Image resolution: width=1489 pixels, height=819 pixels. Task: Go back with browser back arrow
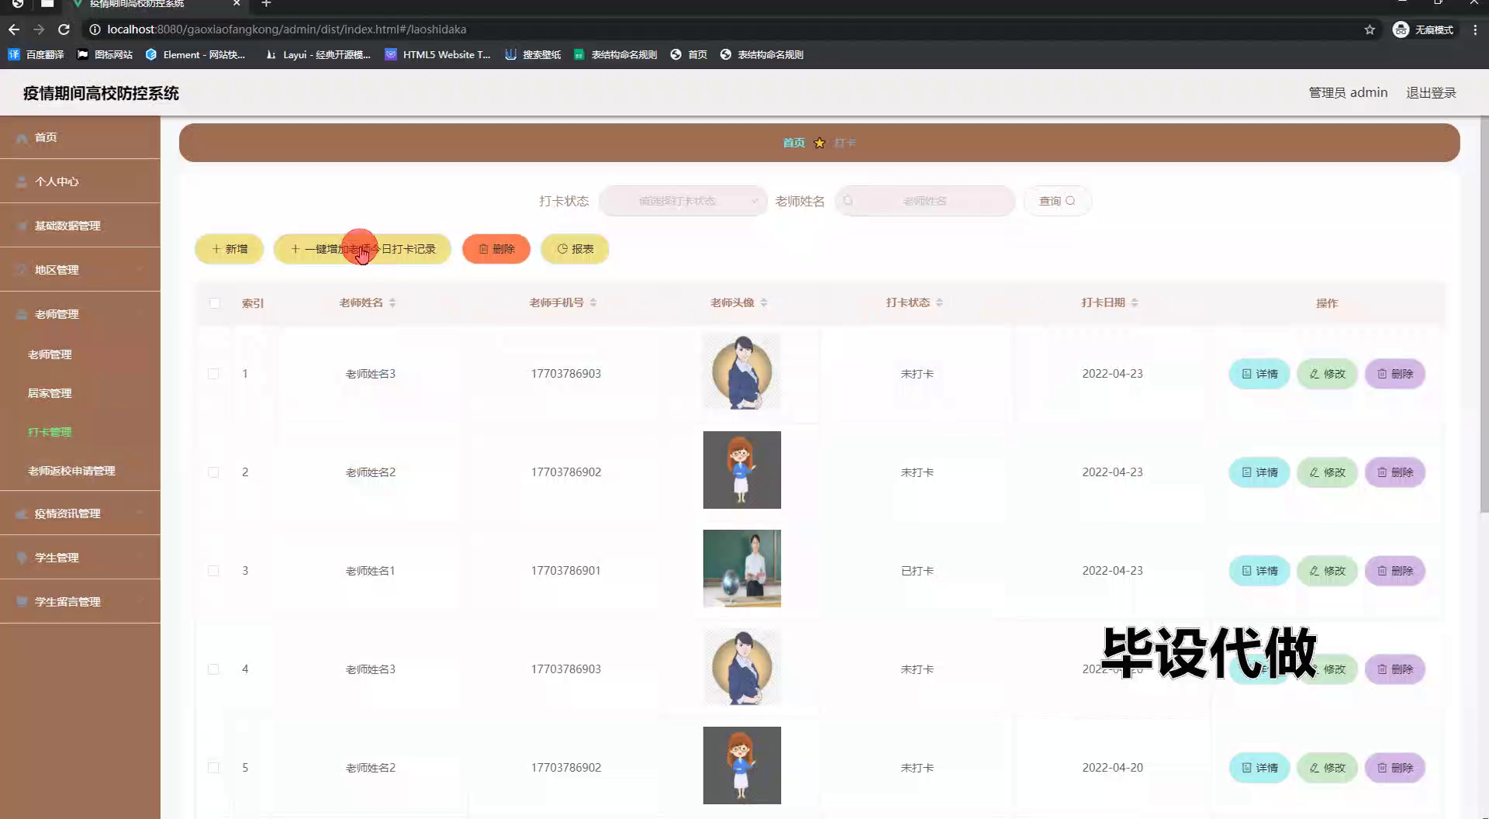[14, 29]
